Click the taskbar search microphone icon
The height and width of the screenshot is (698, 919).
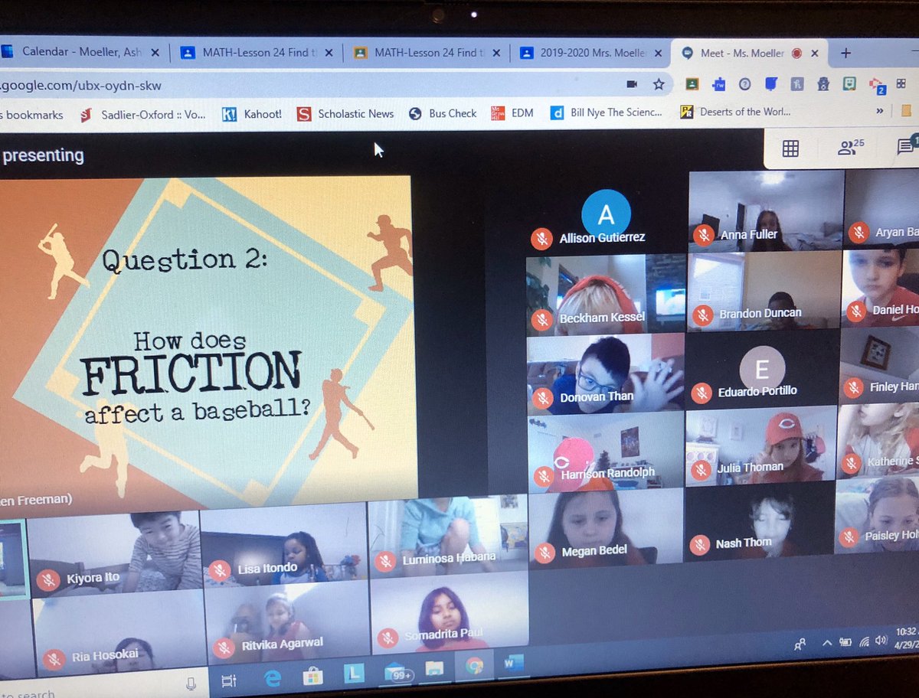191,683
